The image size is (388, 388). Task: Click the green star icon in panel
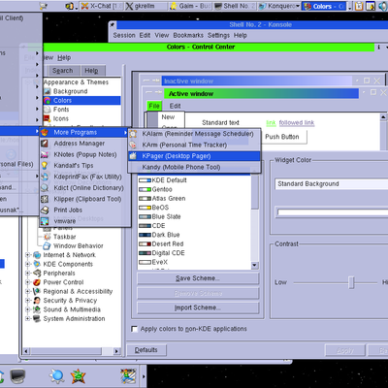pos(78,376)
